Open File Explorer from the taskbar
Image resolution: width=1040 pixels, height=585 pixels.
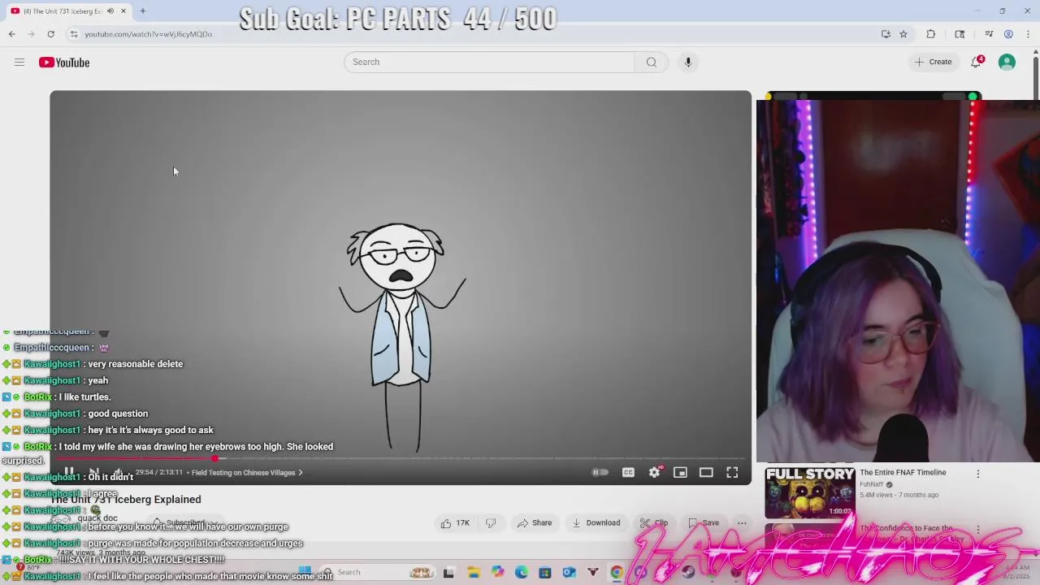473,572
